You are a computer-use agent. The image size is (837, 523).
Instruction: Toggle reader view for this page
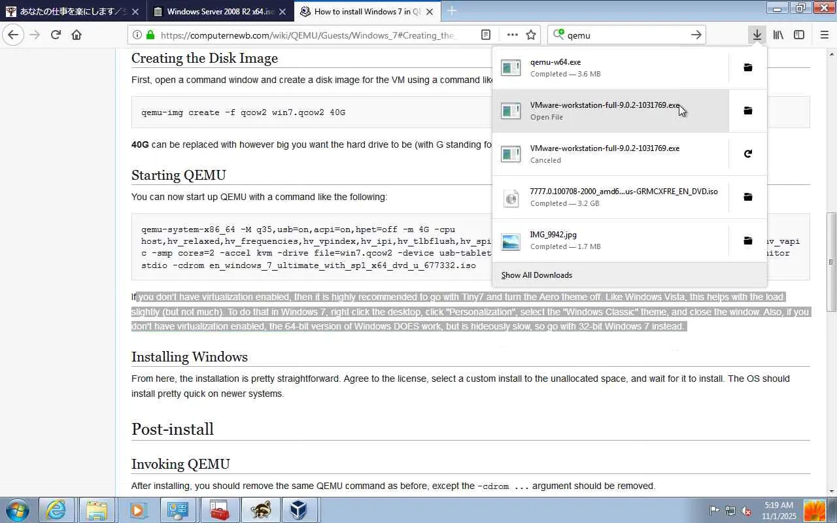(x=486, y=35)
